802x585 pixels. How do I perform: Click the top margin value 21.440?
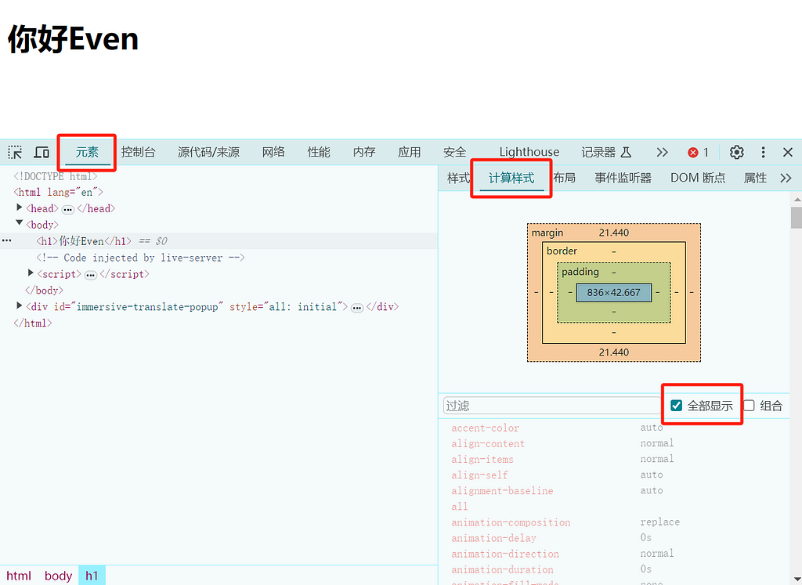614,233
